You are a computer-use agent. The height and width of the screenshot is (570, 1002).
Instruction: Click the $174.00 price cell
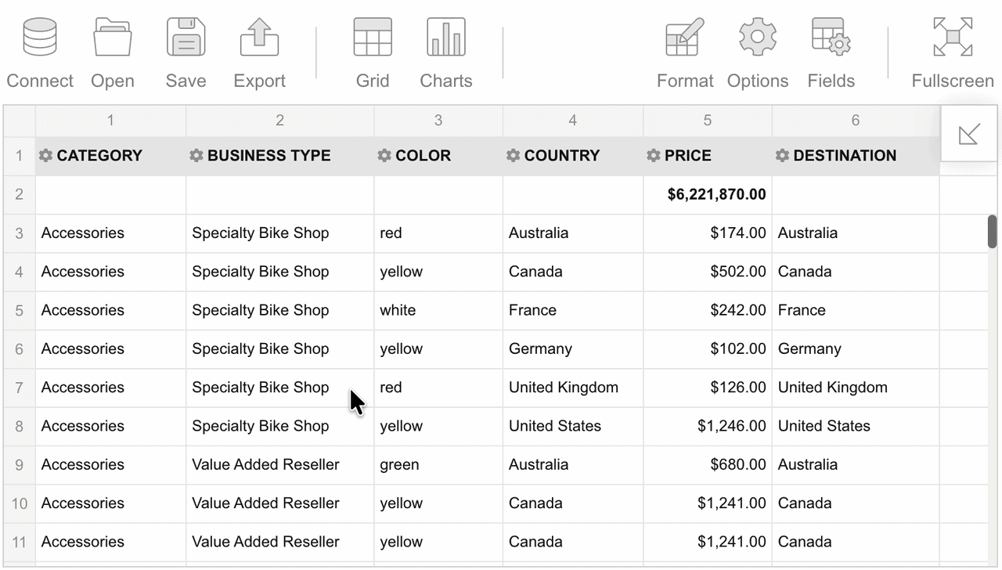708,233
